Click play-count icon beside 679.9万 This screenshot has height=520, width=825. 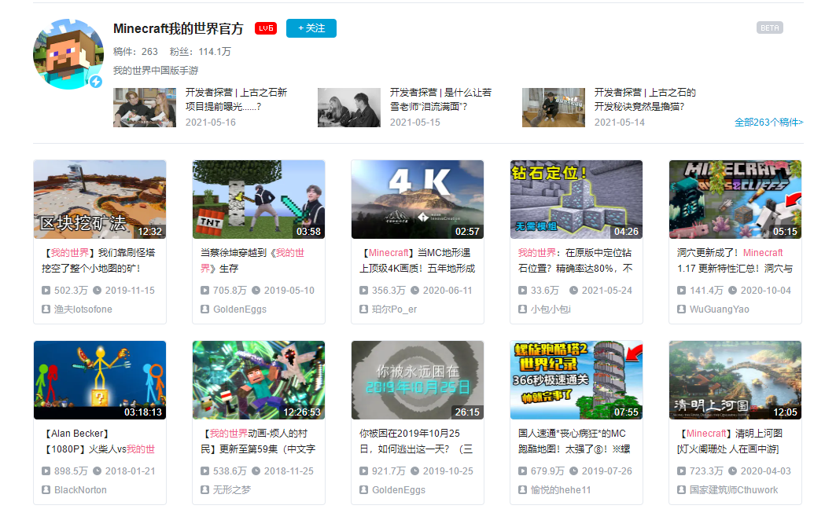(x=523, y=471)
